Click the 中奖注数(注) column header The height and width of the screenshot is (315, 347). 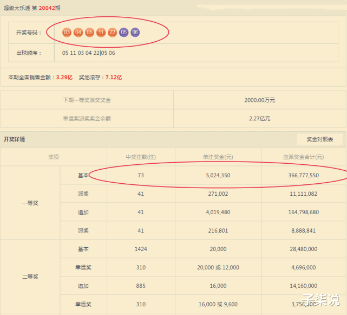[141, 157]
